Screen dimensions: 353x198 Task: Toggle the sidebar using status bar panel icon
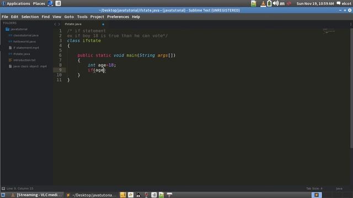3,189
